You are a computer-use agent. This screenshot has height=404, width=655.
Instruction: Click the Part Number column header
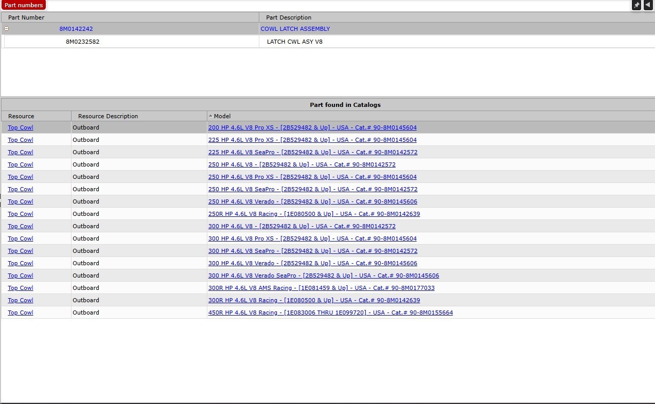click(x=26, y=17)
